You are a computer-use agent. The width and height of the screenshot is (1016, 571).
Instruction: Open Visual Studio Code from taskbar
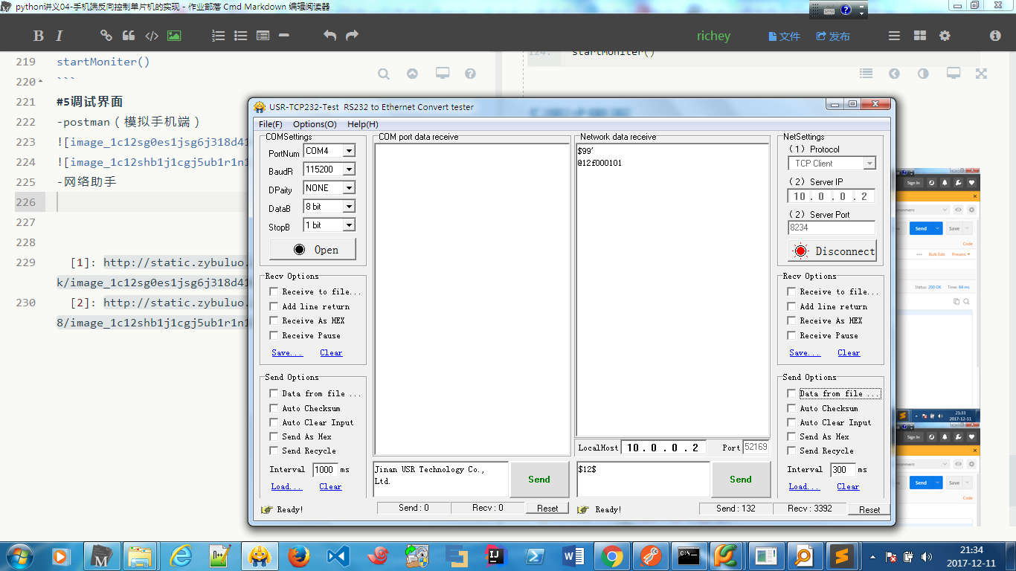[338, 555]
